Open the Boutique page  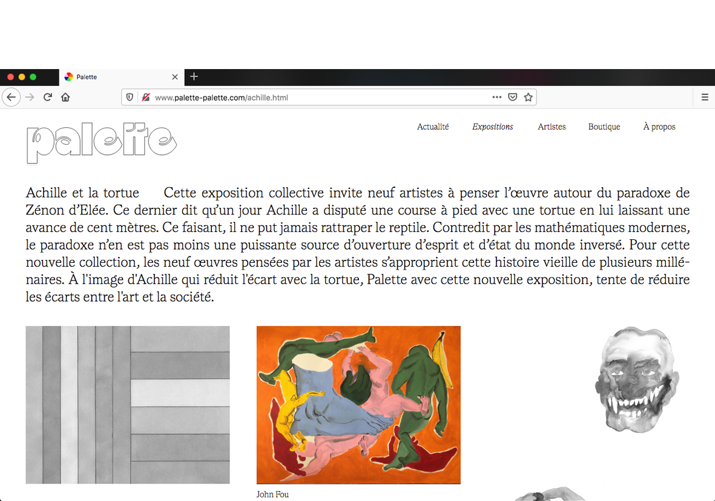(x=604, y=127)
